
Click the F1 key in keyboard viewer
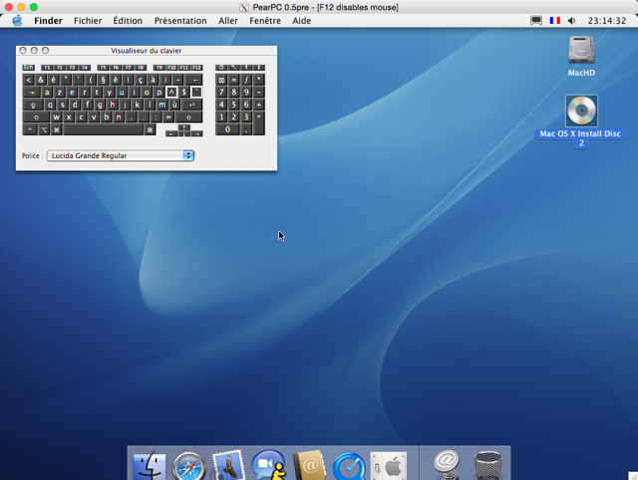(47, 68)
